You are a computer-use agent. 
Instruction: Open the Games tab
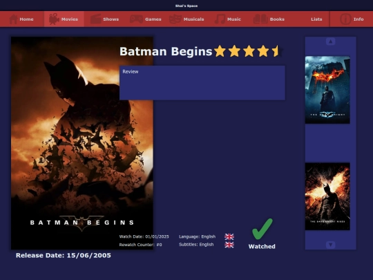[146, 19]
